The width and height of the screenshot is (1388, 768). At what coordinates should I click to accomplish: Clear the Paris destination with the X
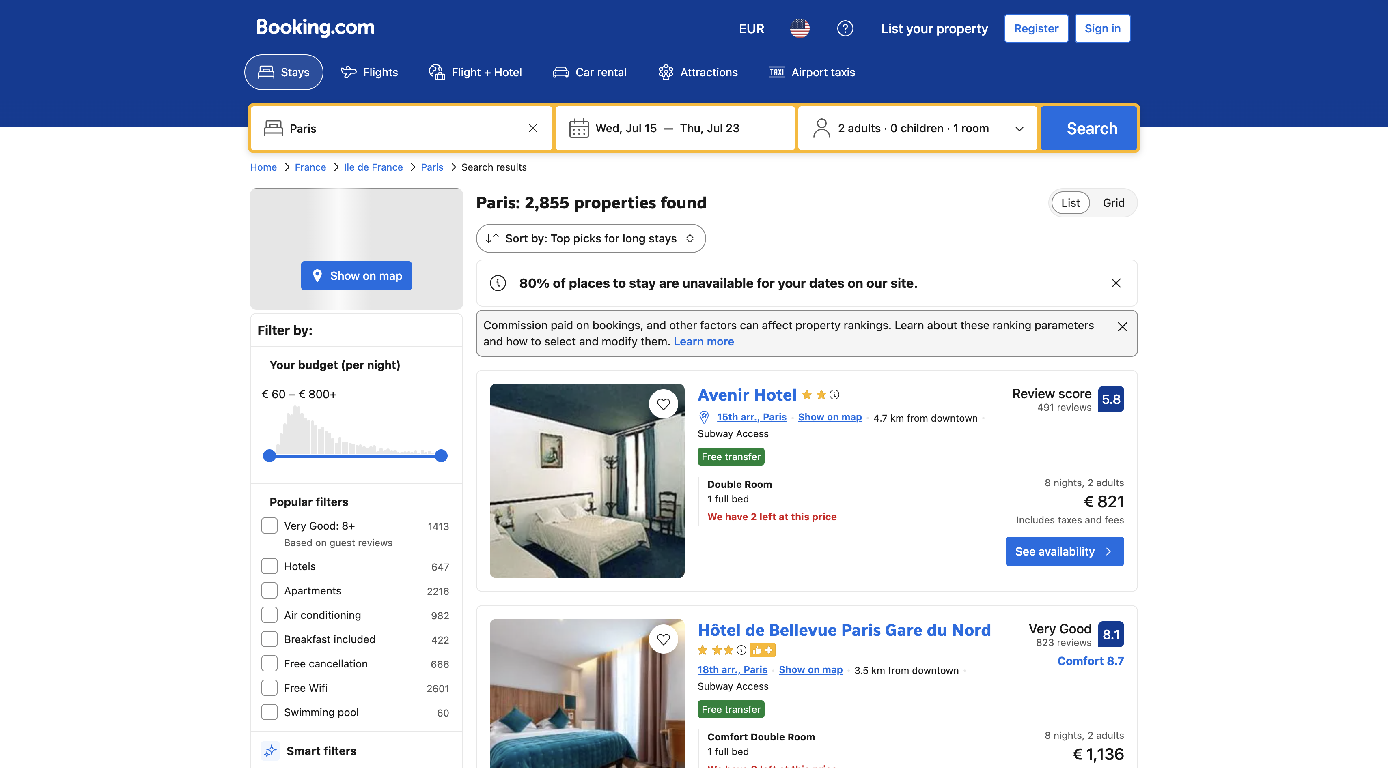[x=532, y=128]
